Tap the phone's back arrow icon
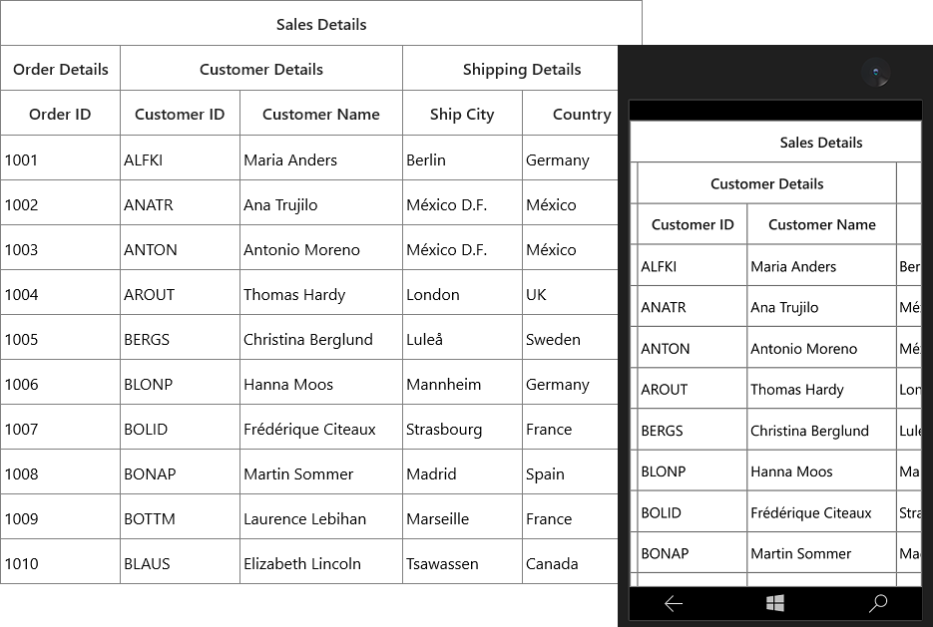Screen dimensions: 933x627 click(x=674, y=604)
